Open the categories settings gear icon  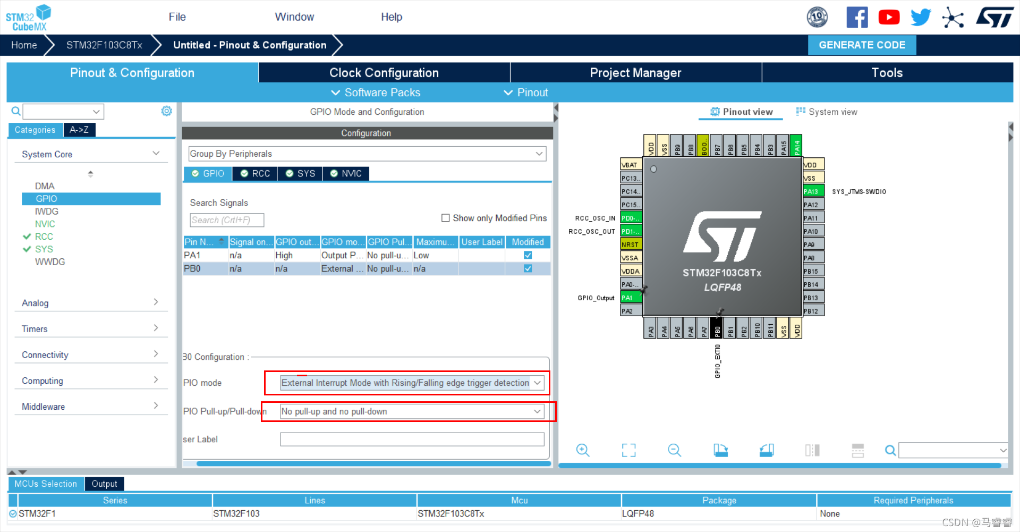point(166,111)
